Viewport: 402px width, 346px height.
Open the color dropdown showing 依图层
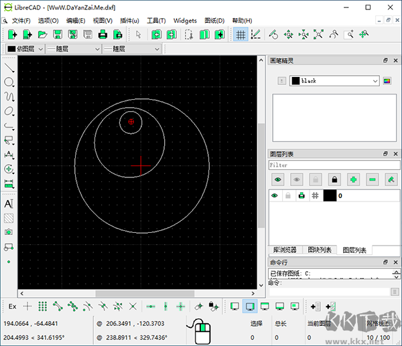pos(25,49)
